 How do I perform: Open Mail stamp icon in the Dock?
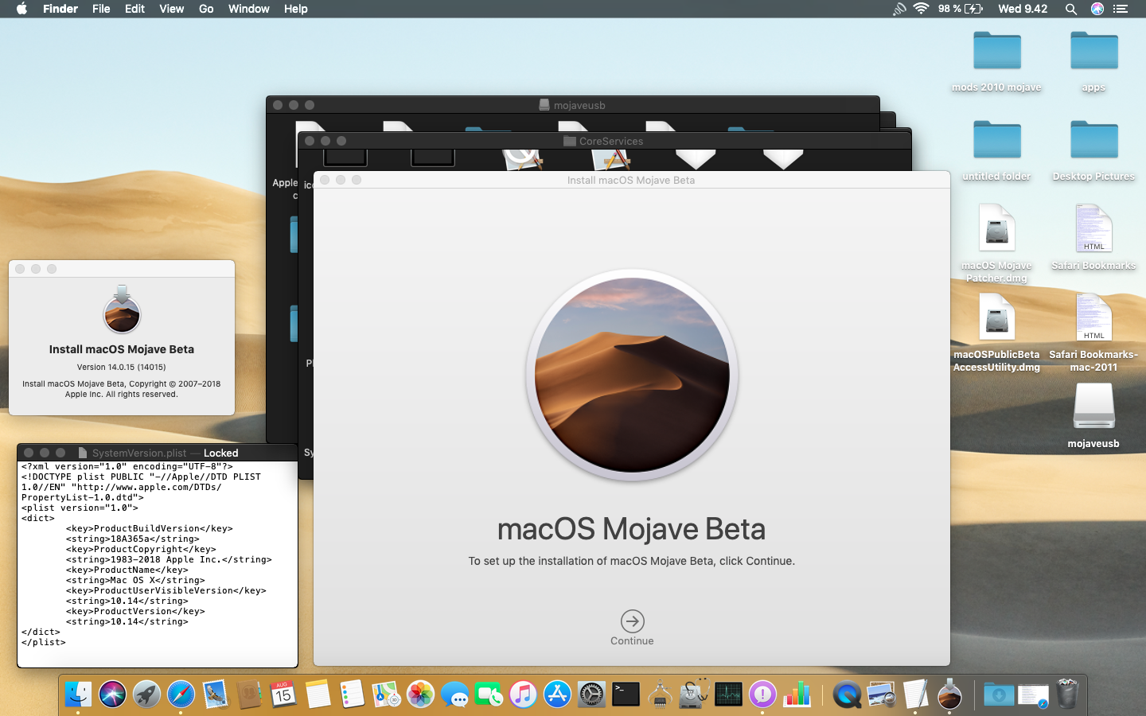click(215, 694)
